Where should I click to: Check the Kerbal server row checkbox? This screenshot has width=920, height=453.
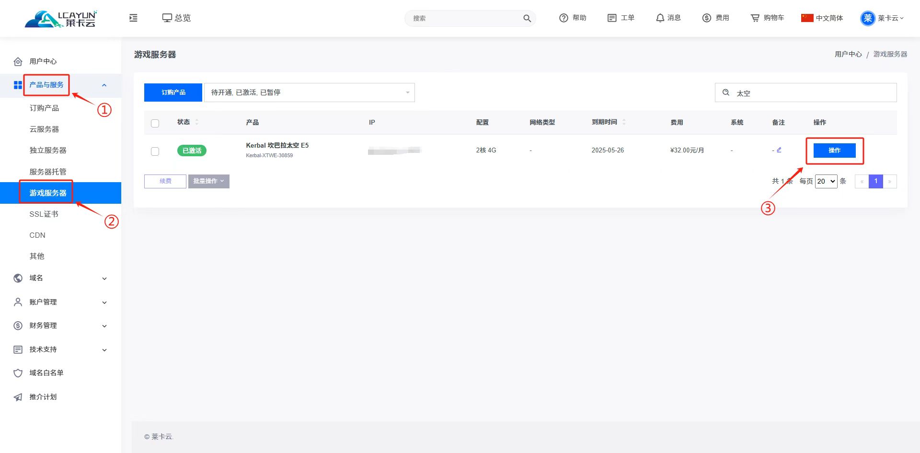155,151
